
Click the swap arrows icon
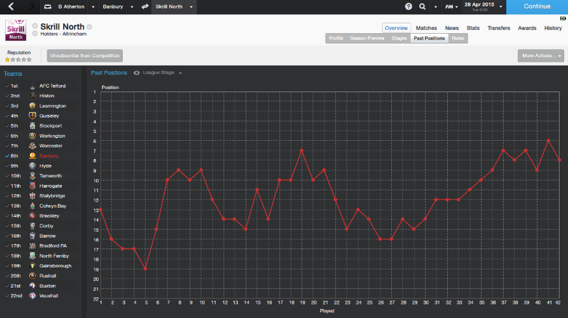(145, 6)
